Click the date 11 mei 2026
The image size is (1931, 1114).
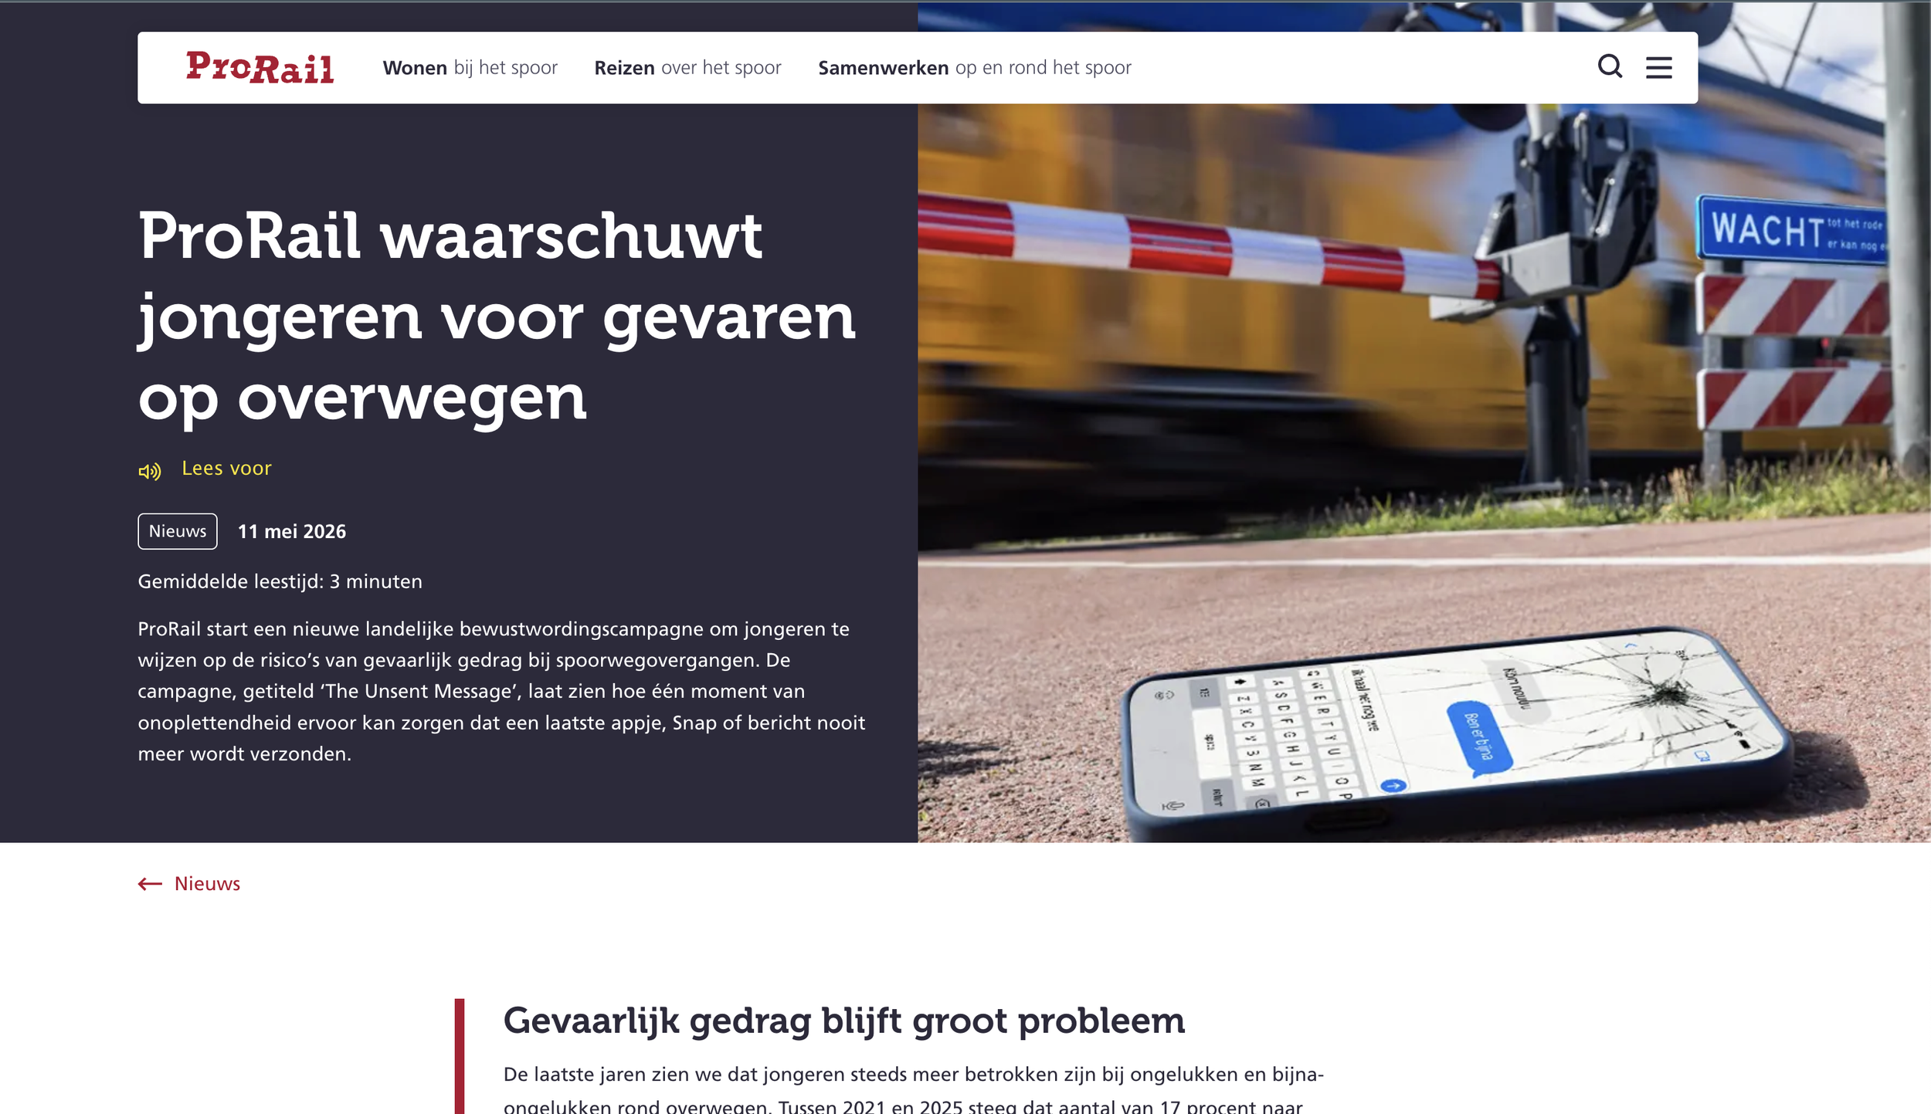tap(292, 532)
